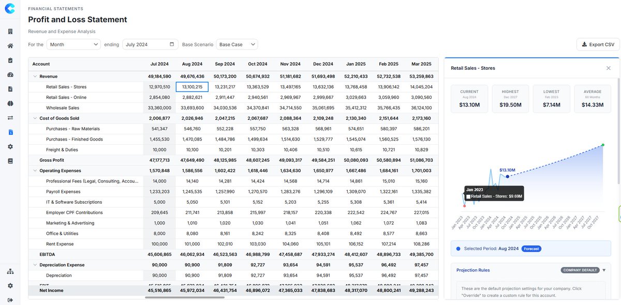621x305 pixels.
Task: Click the Gross Profit row label
Action: [52, 160]
